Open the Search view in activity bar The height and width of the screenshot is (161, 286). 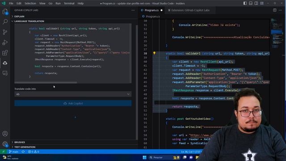click(x=5, y=22)
